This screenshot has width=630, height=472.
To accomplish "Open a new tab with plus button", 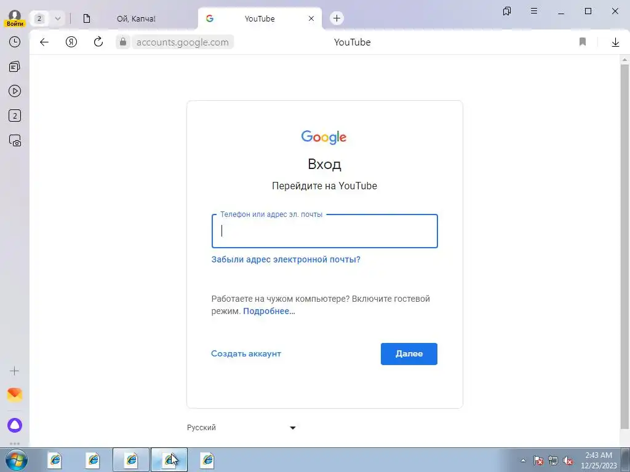I will coord(337,18).
